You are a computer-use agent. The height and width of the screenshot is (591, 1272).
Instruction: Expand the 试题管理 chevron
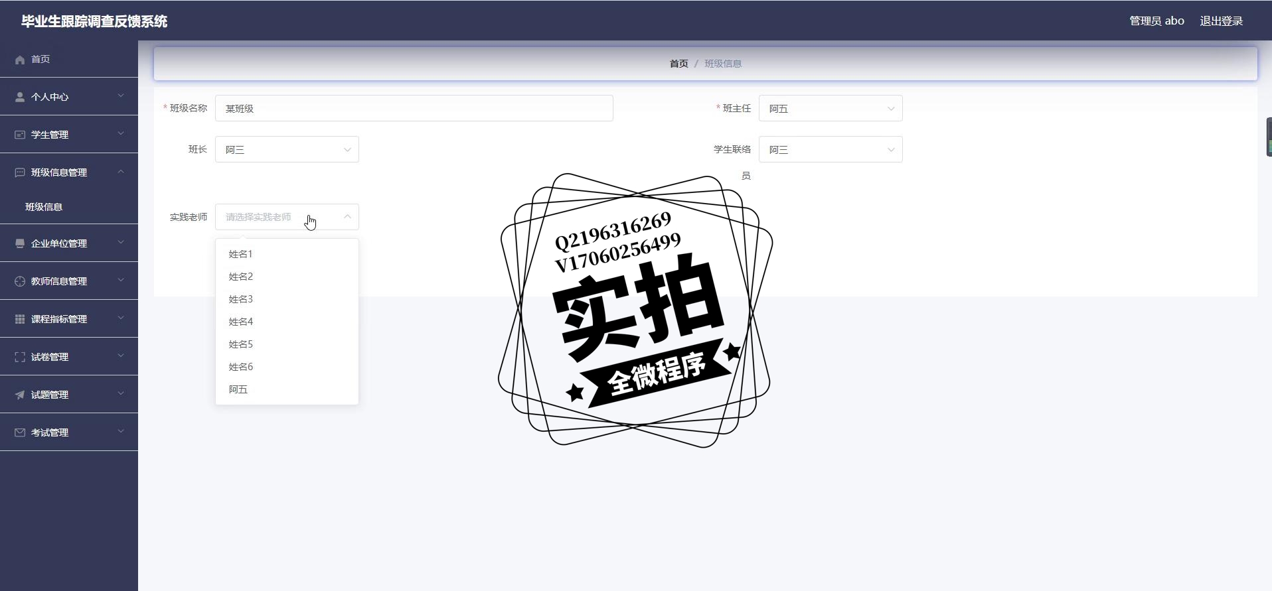coord(121,394)
